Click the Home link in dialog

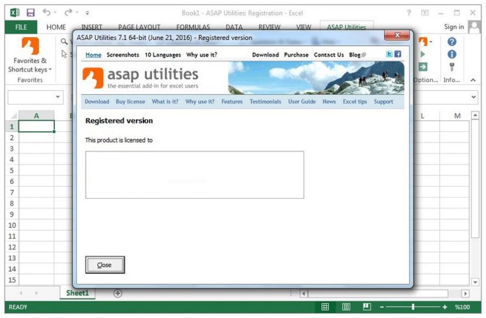(93, 55)
